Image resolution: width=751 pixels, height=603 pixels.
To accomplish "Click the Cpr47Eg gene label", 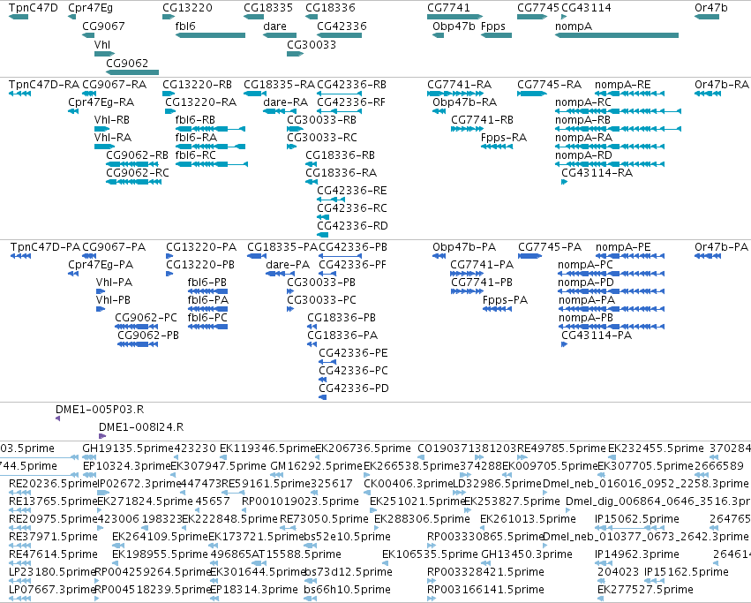I will click(x=91, y=8).
